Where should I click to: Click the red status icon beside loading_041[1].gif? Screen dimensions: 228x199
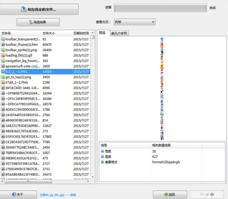click(3, 55)
